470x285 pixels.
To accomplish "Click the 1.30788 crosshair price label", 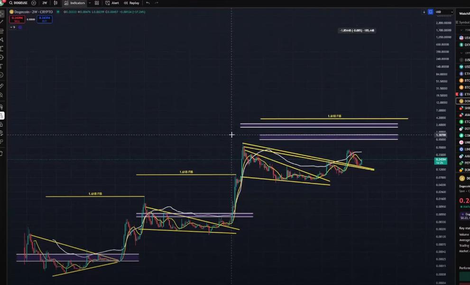I will pyautogui.click(x=441, y=135).
